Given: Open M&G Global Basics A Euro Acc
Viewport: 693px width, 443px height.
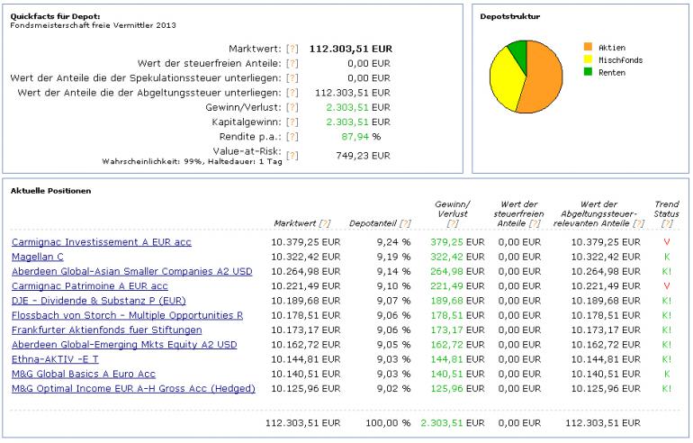Looking at the screenshot, I should [84, 374].
